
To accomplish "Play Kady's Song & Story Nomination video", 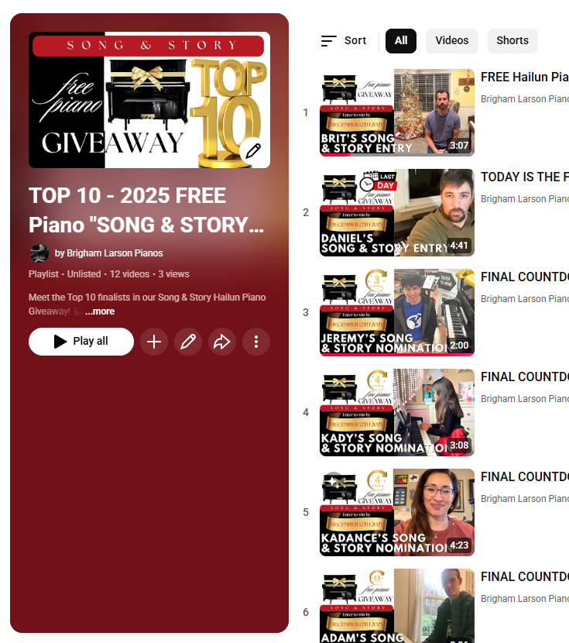I will tap(397, 412).
